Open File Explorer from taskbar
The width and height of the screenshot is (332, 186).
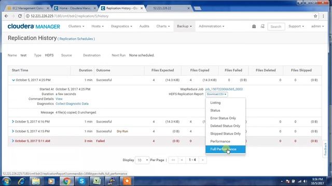pos(36,181)
